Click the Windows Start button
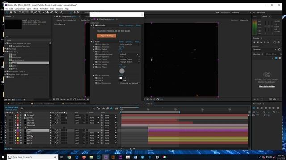The height and width of the screenshot is (160, 286). pos(3,157)
